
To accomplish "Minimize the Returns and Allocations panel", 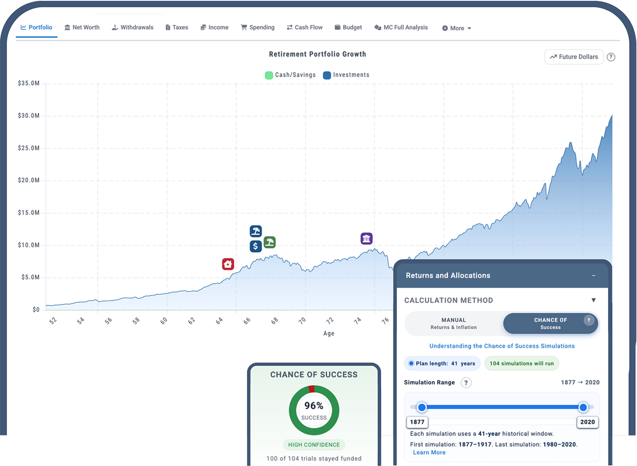I will [593, 276].
